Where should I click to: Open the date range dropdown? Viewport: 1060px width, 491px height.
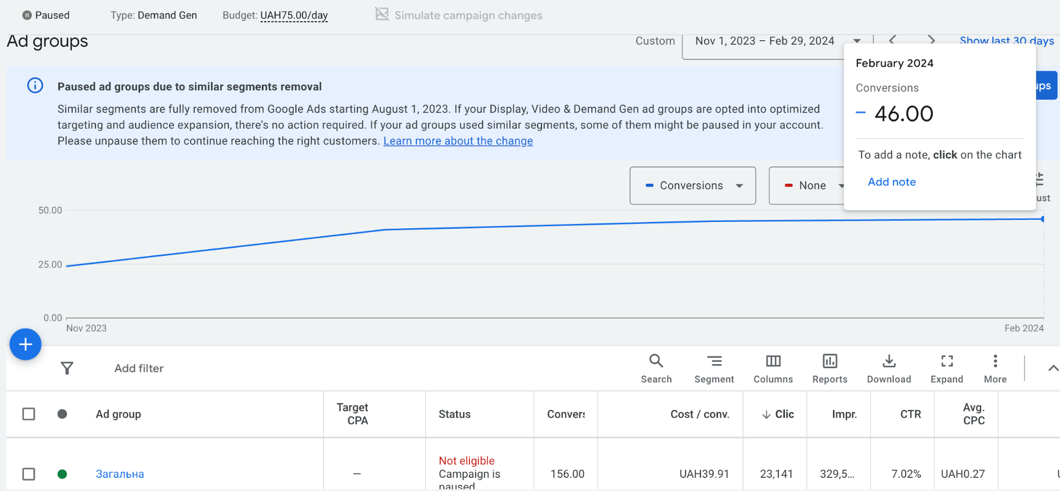pos(778,41)
